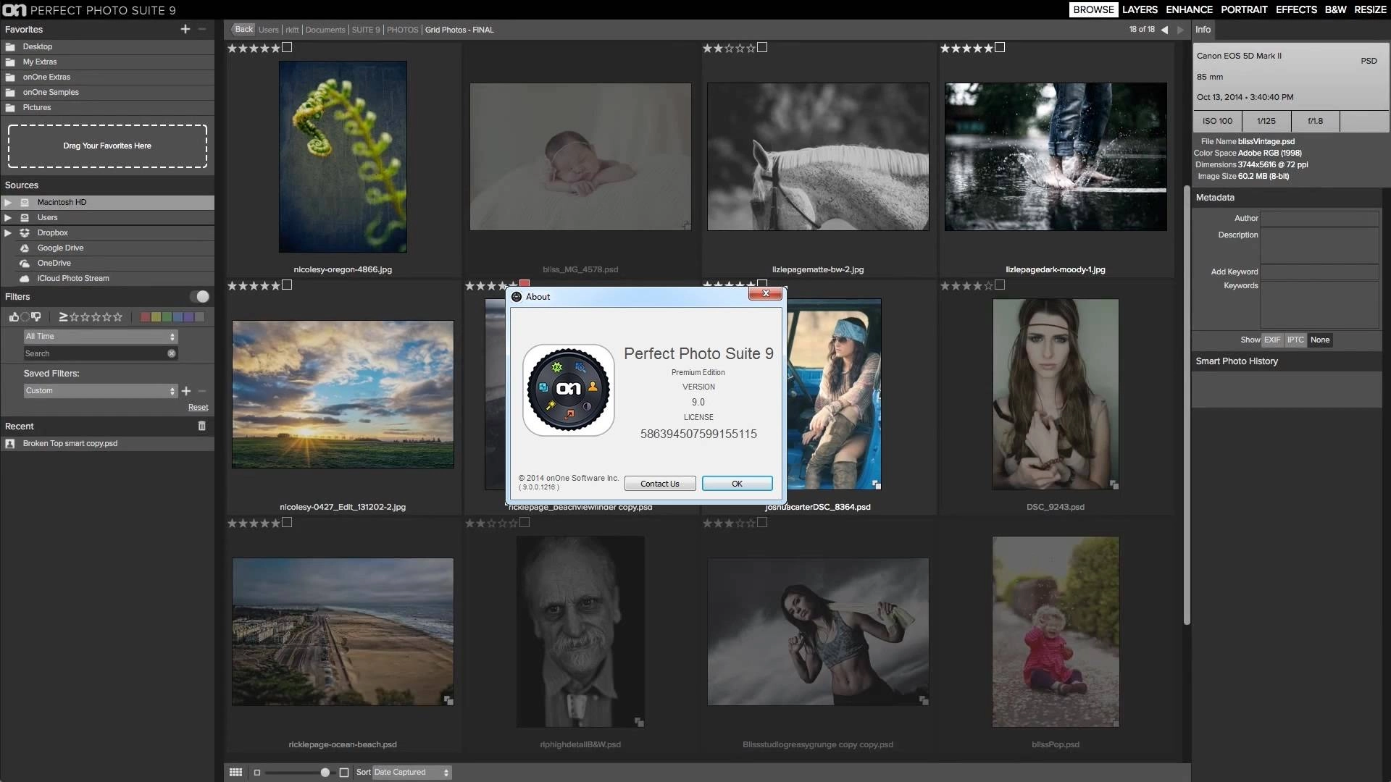Switch to the LAYERS module

[x=1140, y=9]
